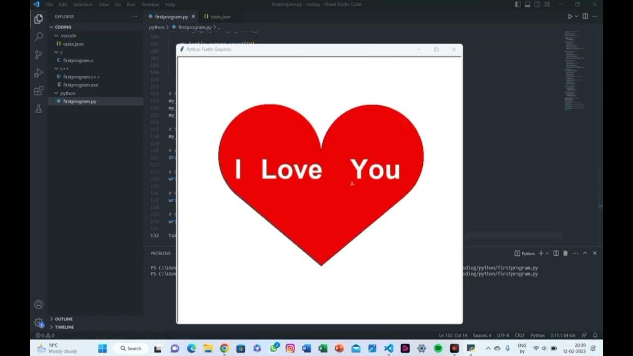
Task: Run the Python file with play icon
Action: [x=570, y=16]
